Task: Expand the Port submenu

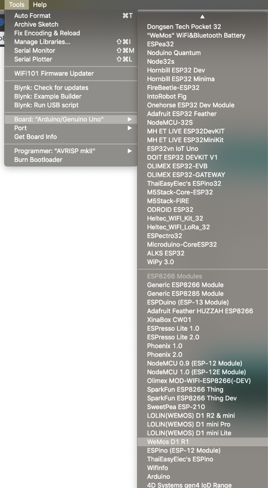Action: [71, 128]
